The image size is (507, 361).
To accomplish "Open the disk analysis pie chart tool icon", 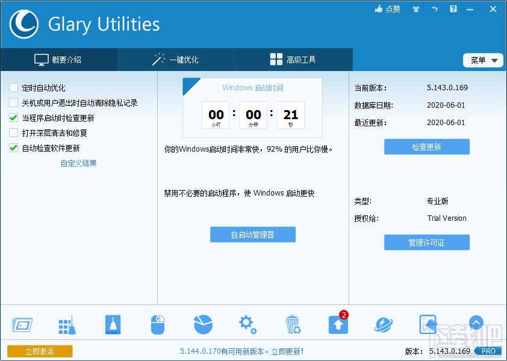I will [x=202, y=324].
